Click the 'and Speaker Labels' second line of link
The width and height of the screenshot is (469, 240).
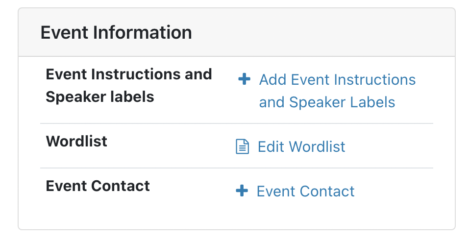click(x=327, y=102)
